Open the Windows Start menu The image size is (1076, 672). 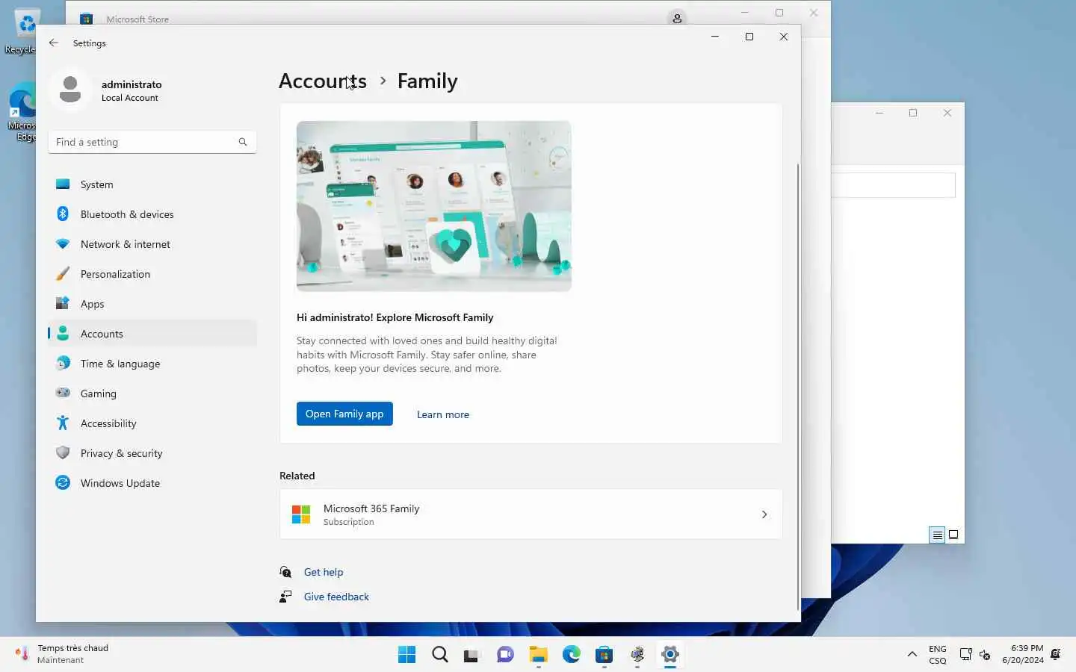coord(406,655)
